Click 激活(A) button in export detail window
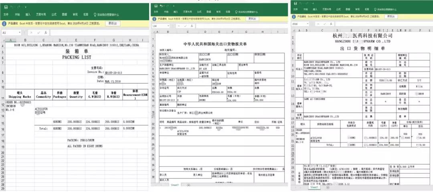The width and height of the screenshot is (433, 192). (391, 16)
